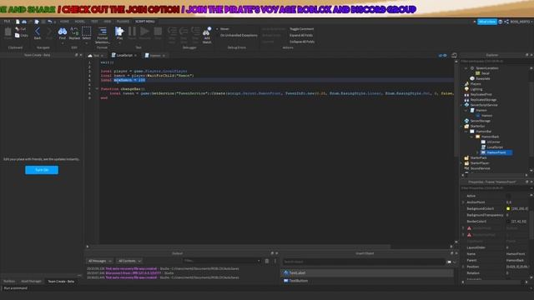
Task: Switch to the Toolbox bottom tab
Action: pyautogui.click(x=9, y=282)
